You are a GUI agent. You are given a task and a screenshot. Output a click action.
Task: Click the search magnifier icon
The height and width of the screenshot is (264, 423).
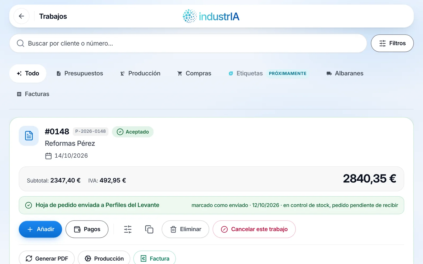click(x=20, y=43)
